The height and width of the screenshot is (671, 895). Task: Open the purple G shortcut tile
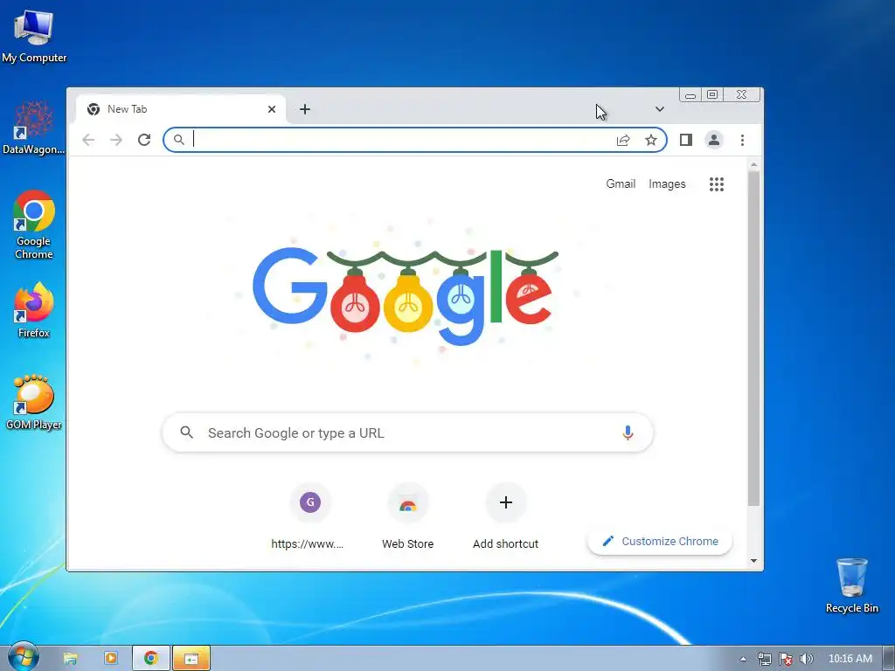click(x=310, y=502)
